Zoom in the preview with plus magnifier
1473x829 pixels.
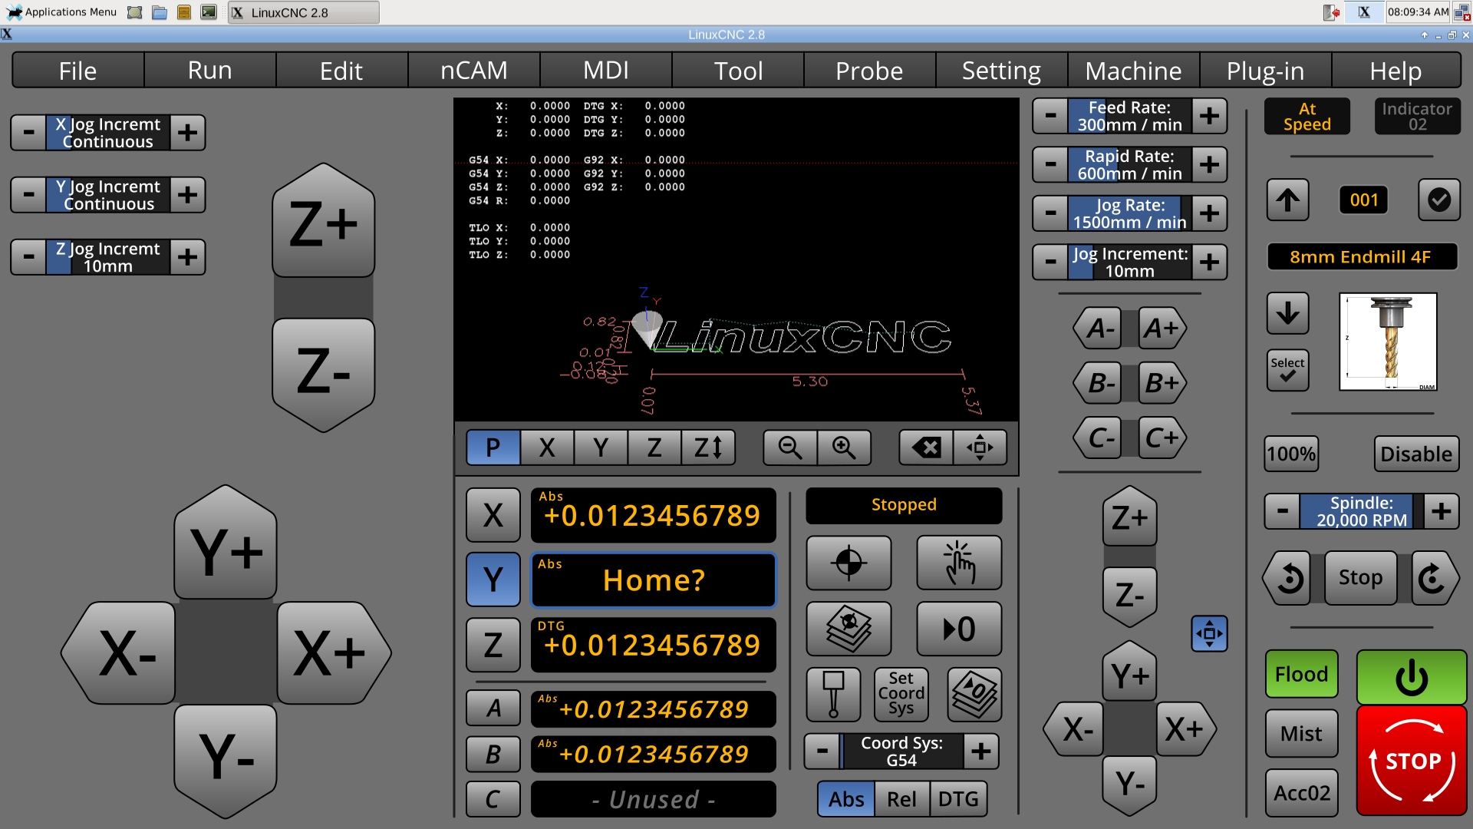[x=844, y=448]
